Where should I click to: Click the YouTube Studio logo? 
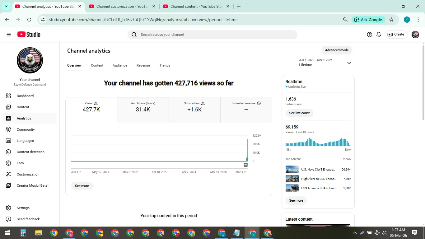point(29,35)
